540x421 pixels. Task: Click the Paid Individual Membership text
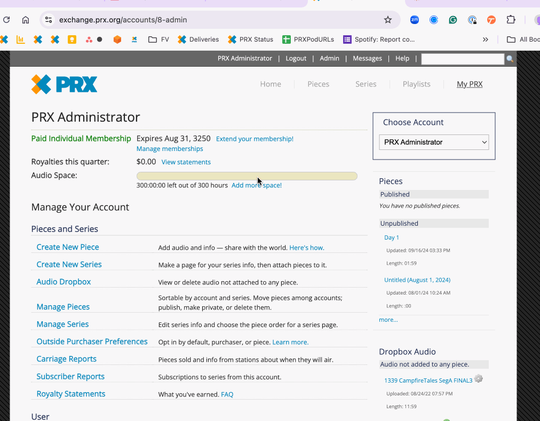pyautogui.click(x=81, y=139)
